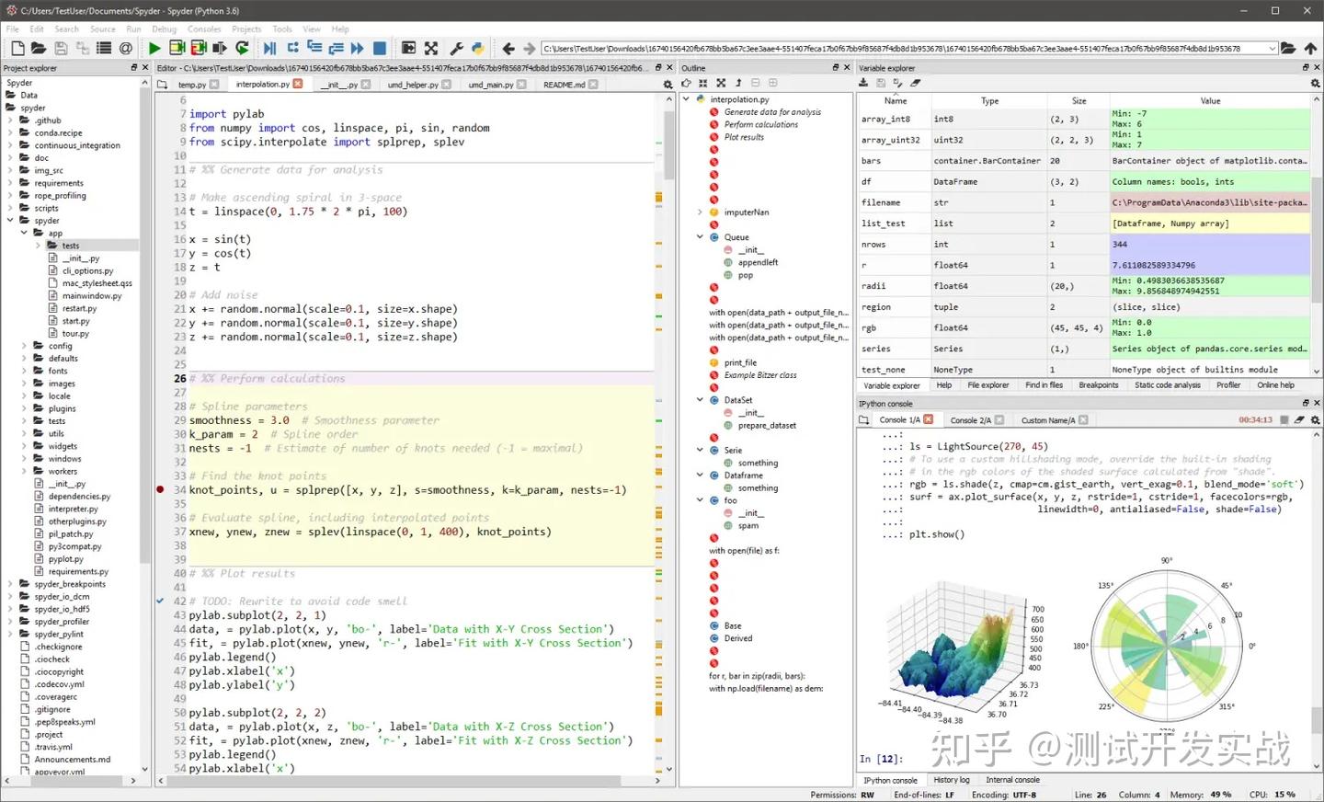Toggle the TODO marker at line 42

161,601
